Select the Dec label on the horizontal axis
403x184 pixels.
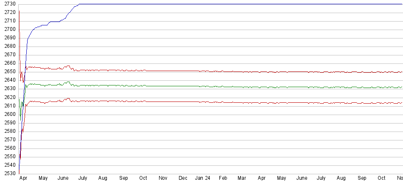[x=183, y=179]
